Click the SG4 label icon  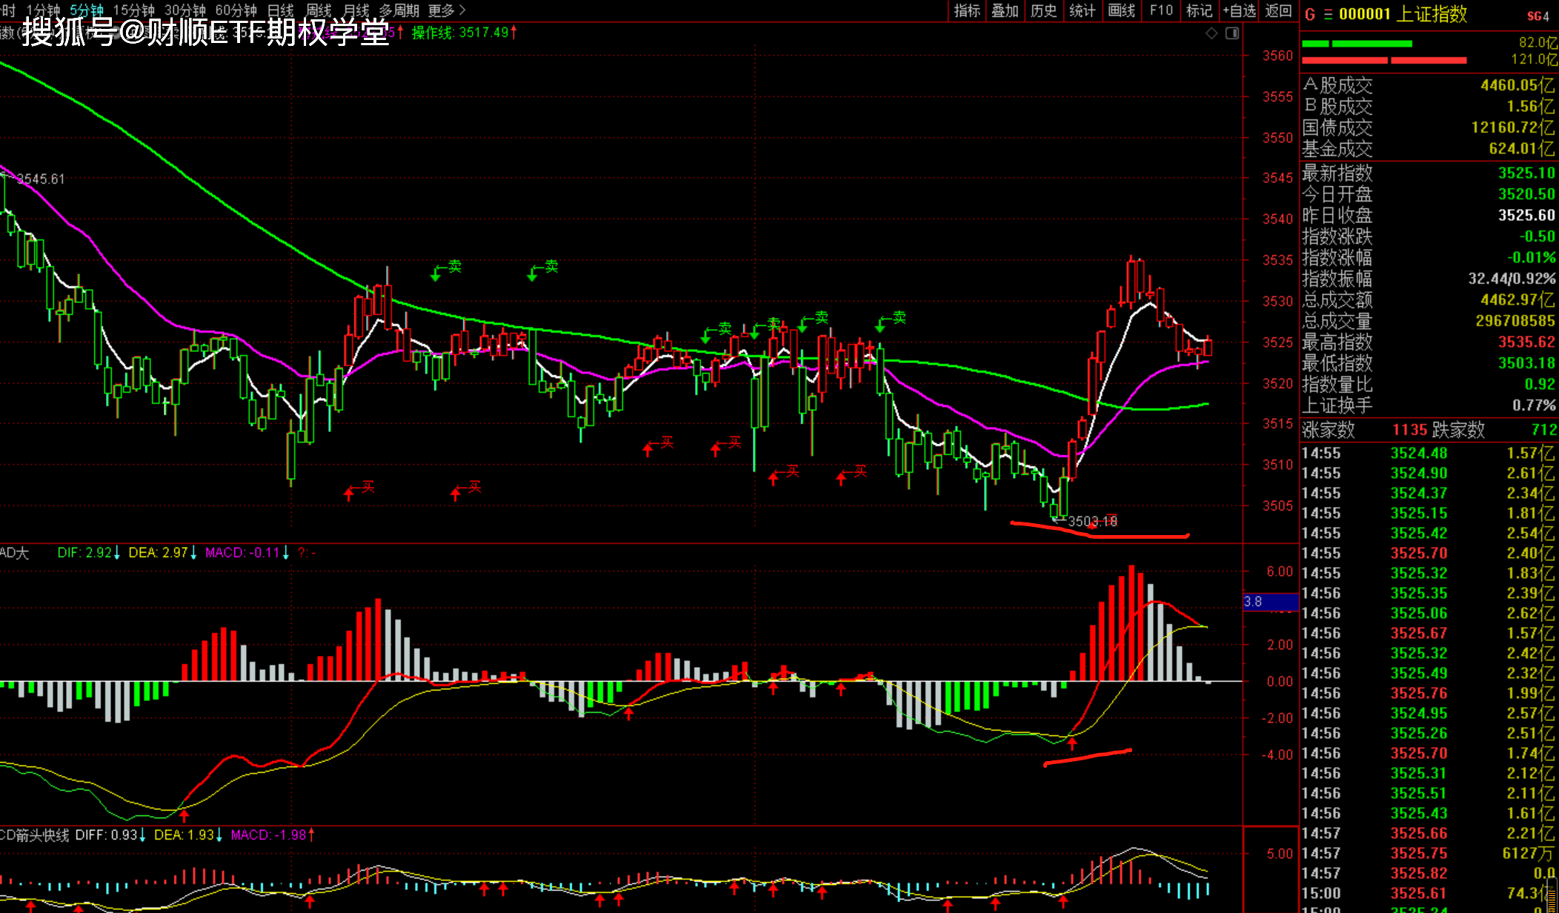tap(1538, 16)
